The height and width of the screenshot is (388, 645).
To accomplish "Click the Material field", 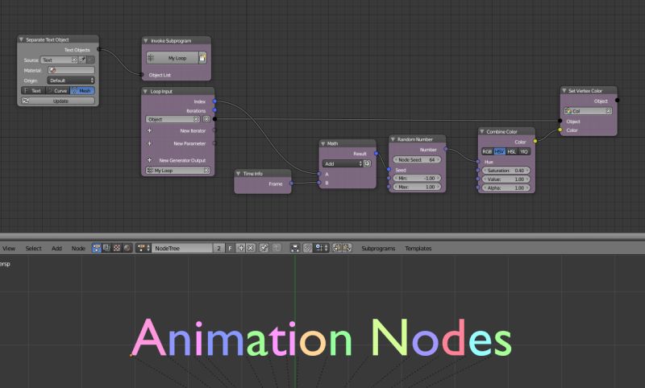I will [x=71, y=70].
